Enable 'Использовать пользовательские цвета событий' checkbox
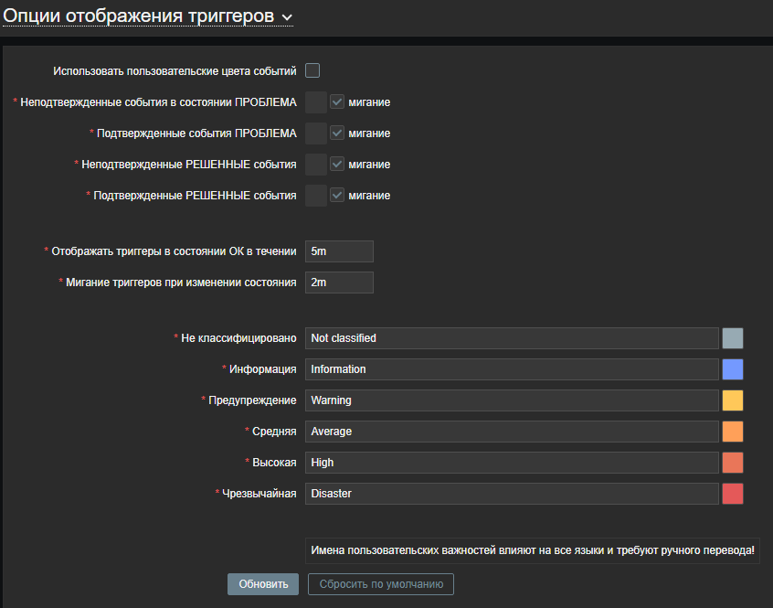773x608 pixels. pos(312,70)
